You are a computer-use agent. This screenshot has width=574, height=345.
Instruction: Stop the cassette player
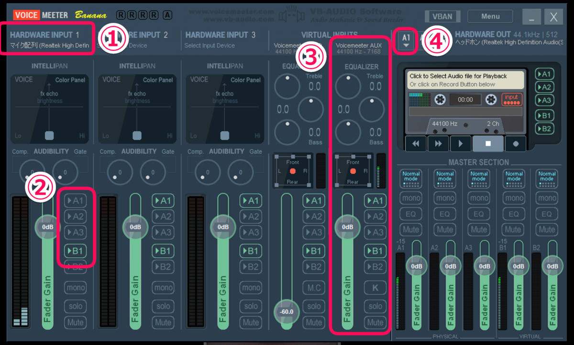[488, 143]
